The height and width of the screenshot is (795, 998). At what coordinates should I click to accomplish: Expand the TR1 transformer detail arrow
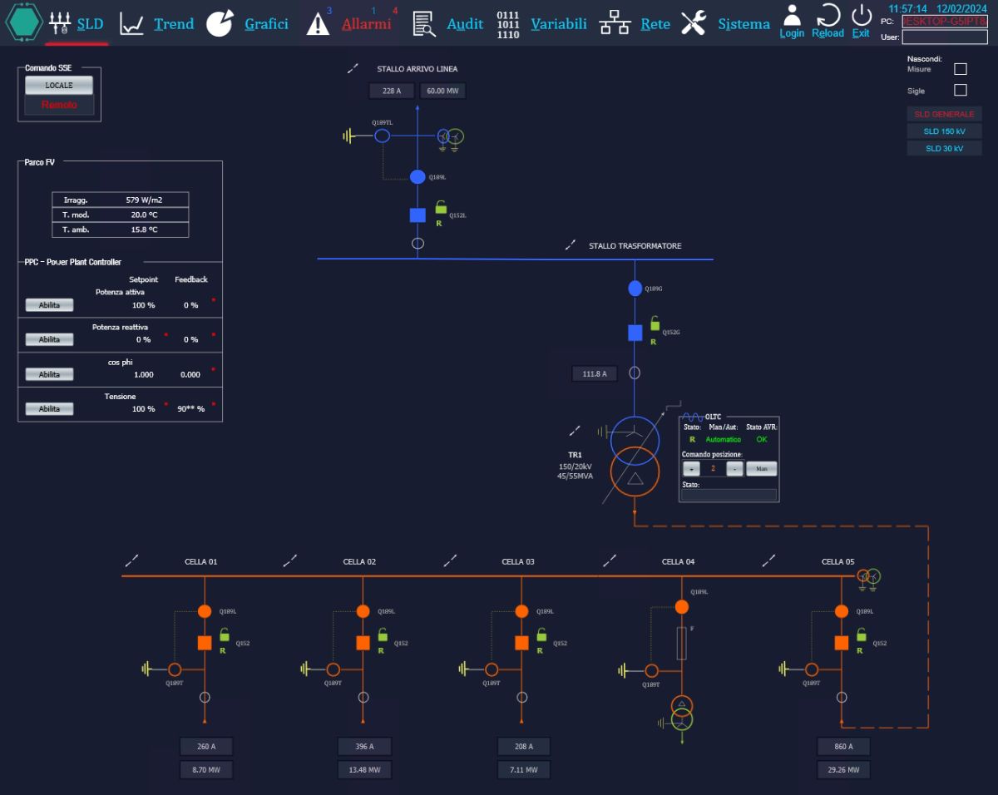574,431
